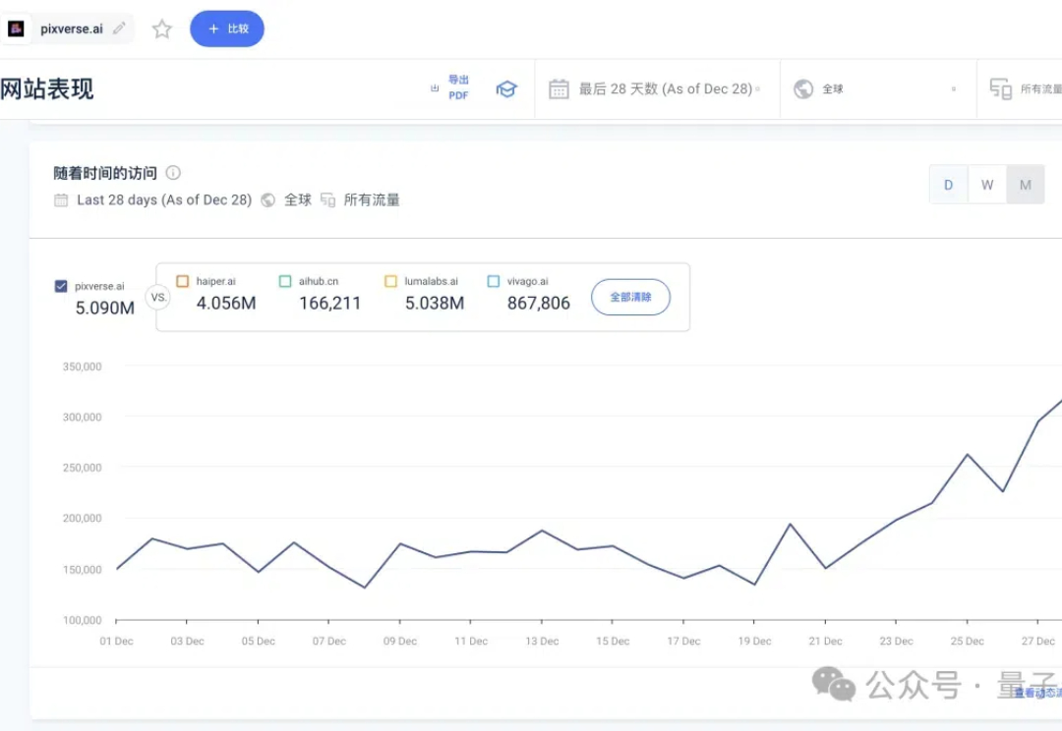Open the 最后 28 天数 date range dropdown
The width and height of the screenshot is (1062, 731).
(x=657, y=88)
